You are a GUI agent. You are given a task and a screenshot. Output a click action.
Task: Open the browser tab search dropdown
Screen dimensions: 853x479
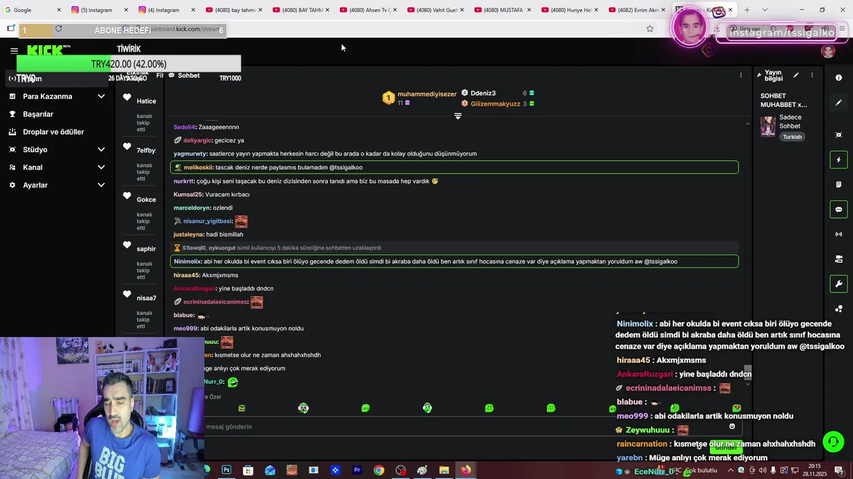pos(764,10)
